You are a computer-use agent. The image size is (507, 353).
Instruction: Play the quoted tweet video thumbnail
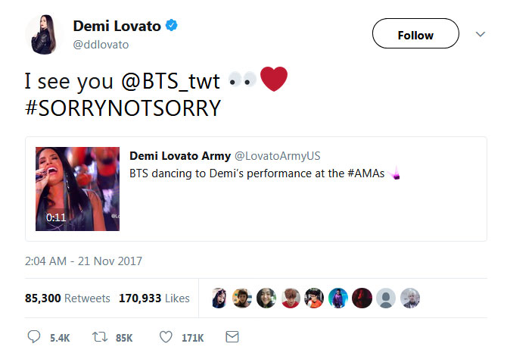click(77, 189)
